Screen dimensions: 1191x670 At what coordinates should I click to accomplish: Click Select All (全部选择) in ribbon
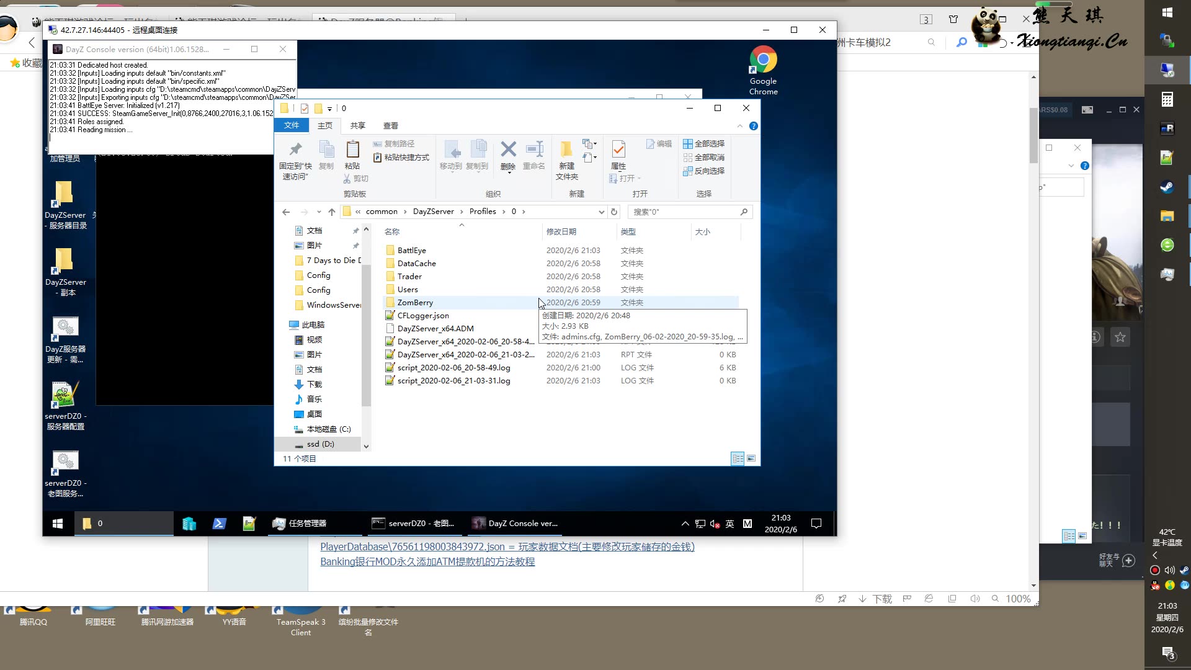[x=704, y=143]
